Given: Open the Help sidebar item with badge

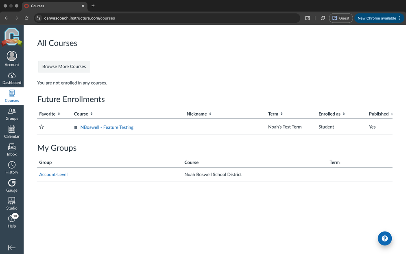Looking at the screenshot, I should click(x=12, y=221).
